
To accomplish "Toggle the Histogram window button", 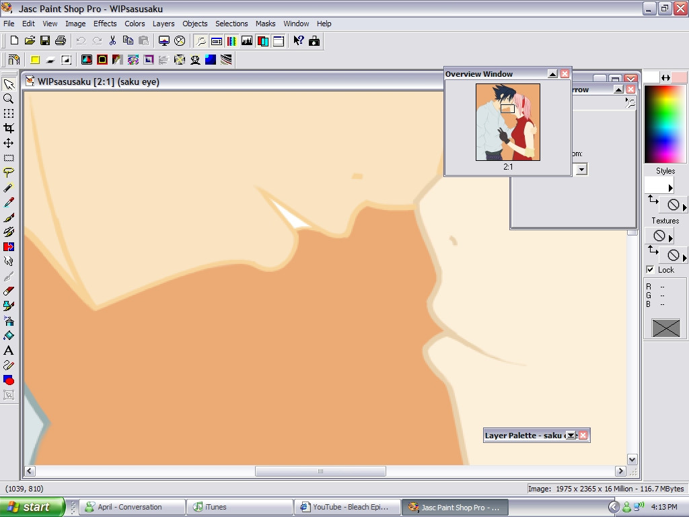I will coord(247,41).
